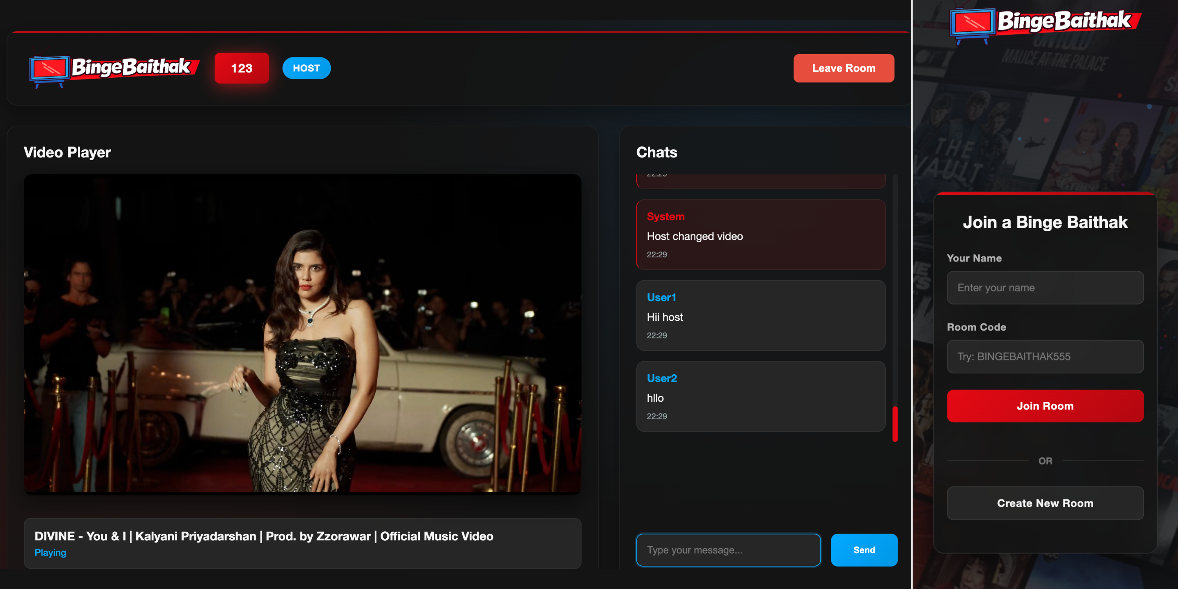Click the BingeBaithak logo above join form
Image resolution: width=1178 pixels, height=589 pixels.
(x=1044, y=24)
